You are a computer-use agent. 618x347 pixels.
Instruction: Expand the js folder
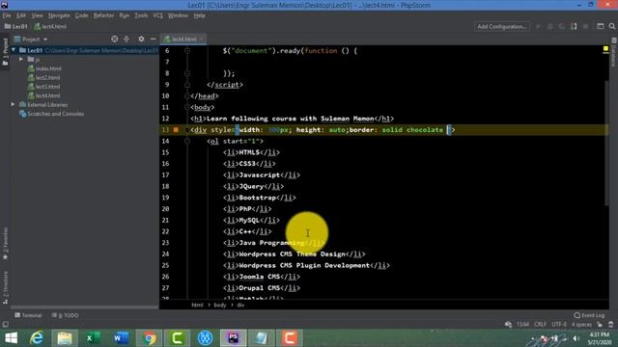click(21, 60)
